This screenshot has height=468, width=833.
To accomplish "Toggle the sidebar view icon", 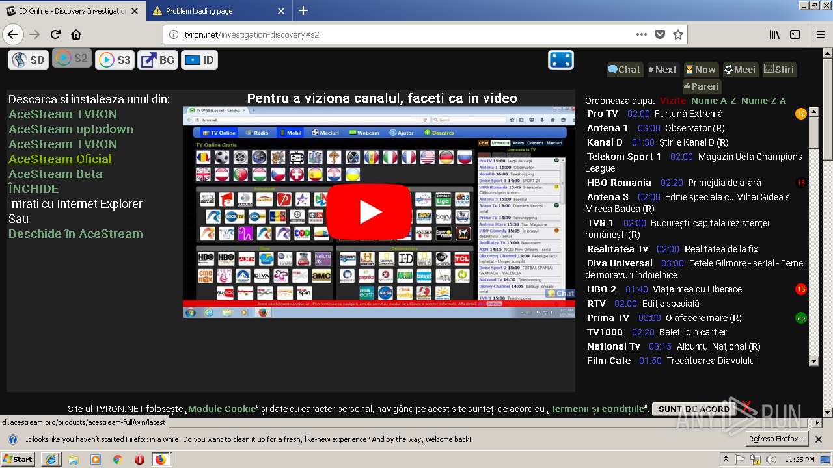I will pos(795,34).
